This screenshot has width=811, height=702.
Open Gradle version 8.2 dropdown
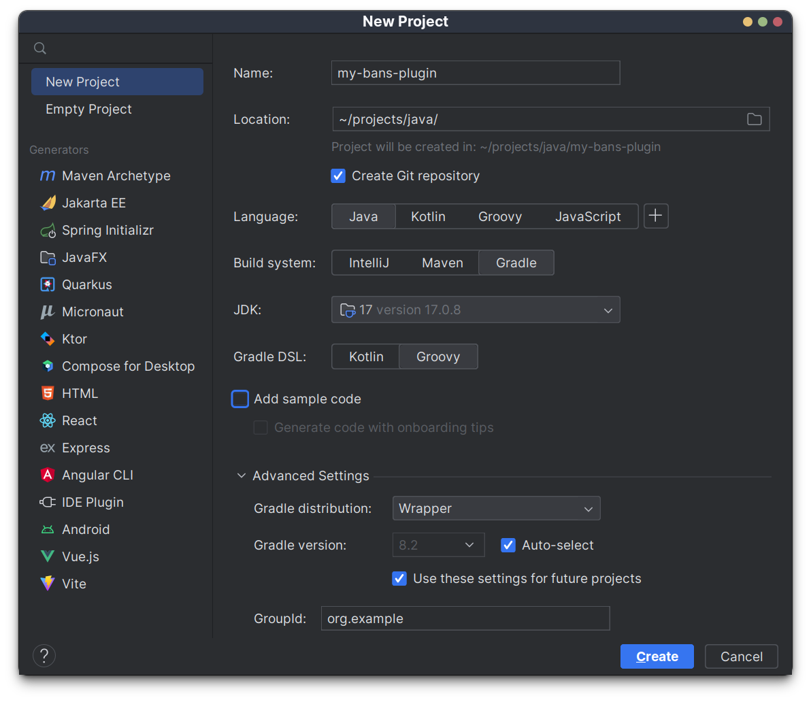point(439,545)
